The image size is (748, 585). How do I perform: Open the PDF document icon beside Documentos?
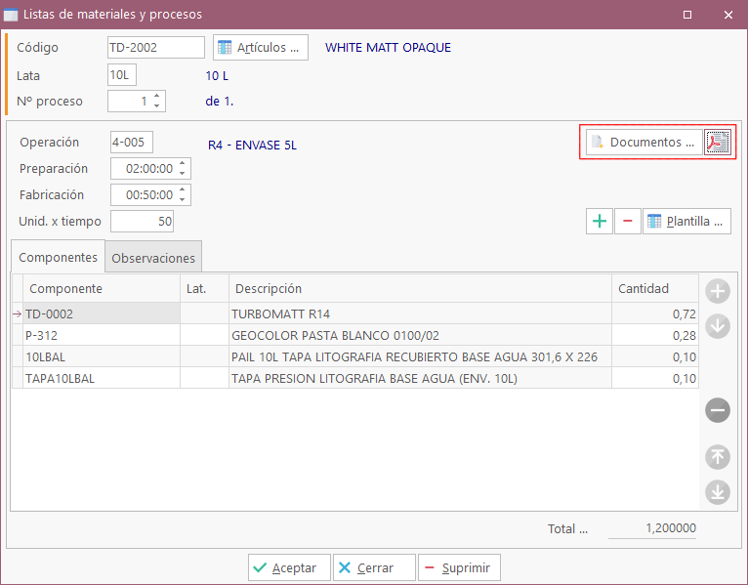[718, 143]
